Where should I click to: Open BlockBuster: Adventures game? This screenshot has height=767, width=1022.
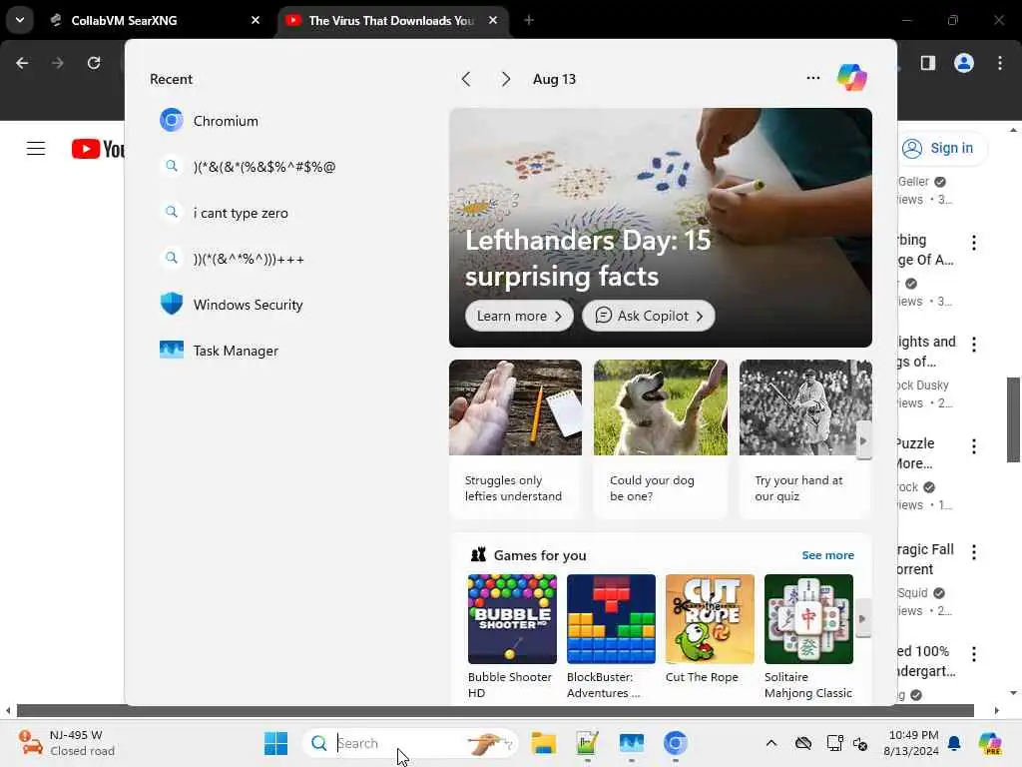point(611,636)
